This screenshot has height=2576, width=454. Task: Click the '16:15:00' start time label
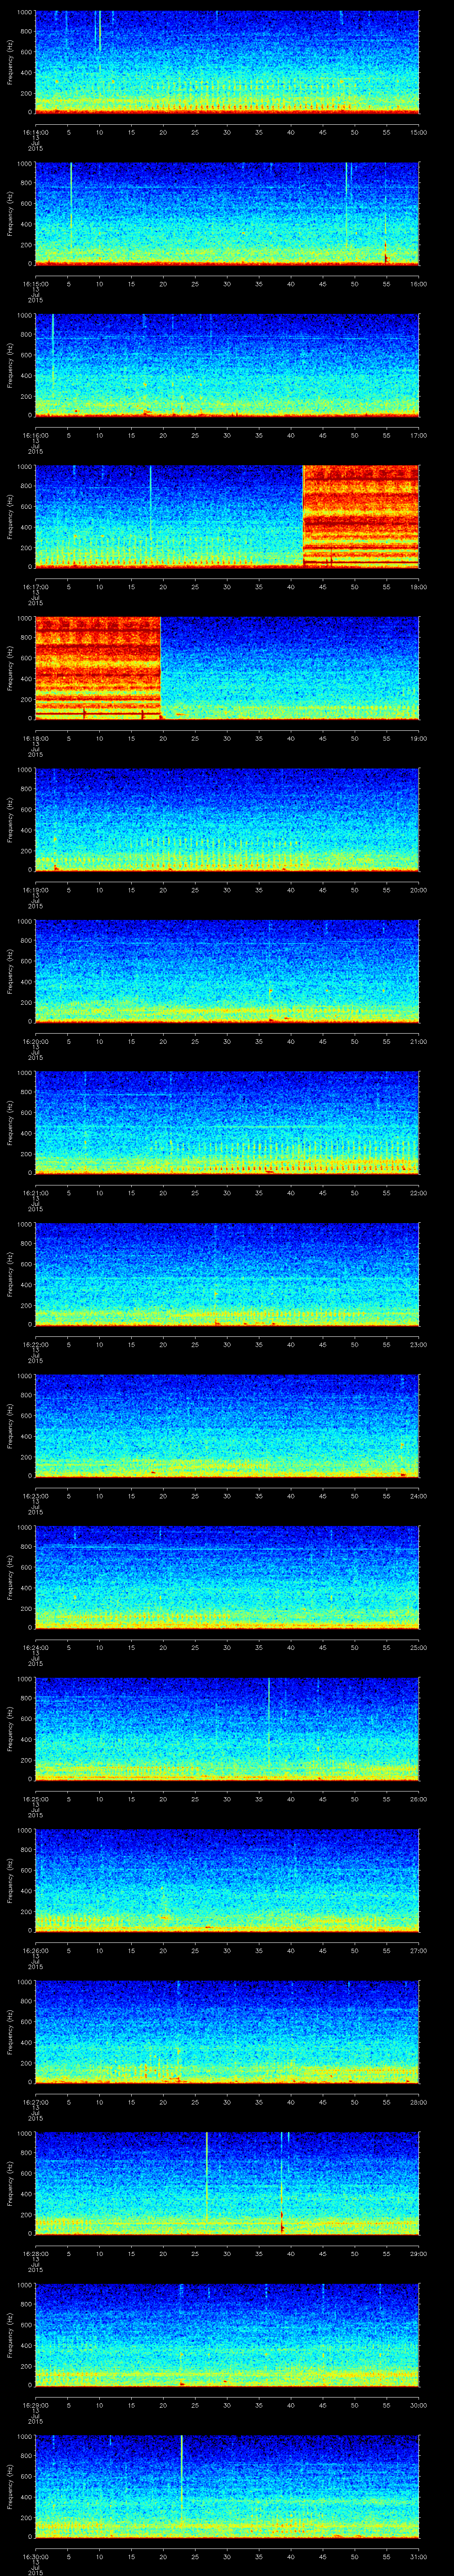click(35, 284)
